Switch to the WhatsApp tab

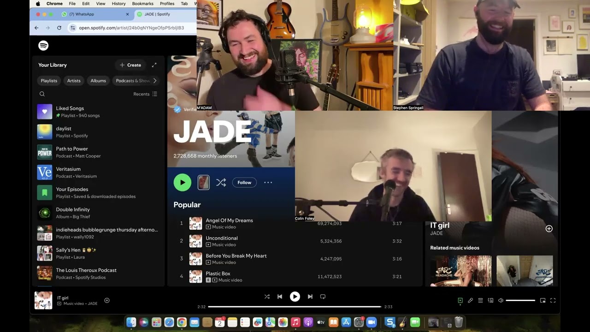pyautogui.click(x=95, y=14)
